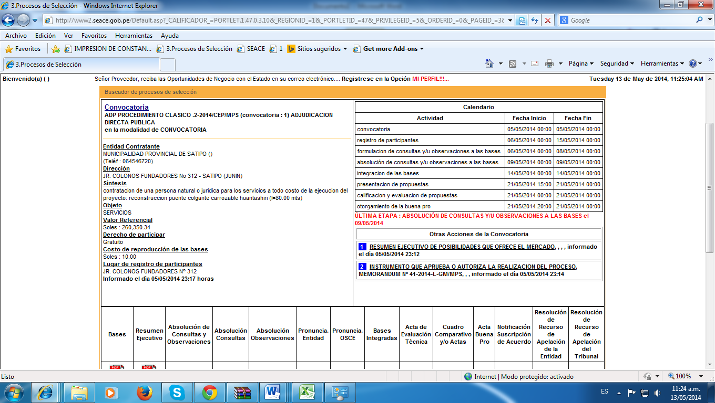This screenshot has height=403, width=715.
Task: Open 3.Procesos de Selección favorites bar link
Action: (195, 49)
